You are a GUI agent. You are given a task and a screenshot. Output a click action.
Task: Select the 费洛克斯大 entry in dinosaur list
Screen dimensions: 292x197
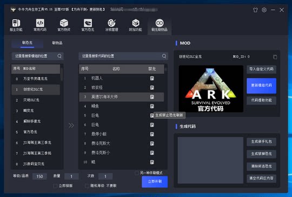click(122, 143)
